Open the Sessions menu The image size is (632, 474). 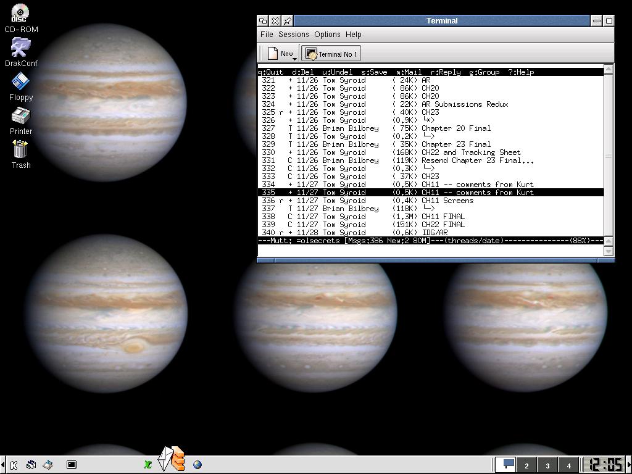tap(293, 35)
